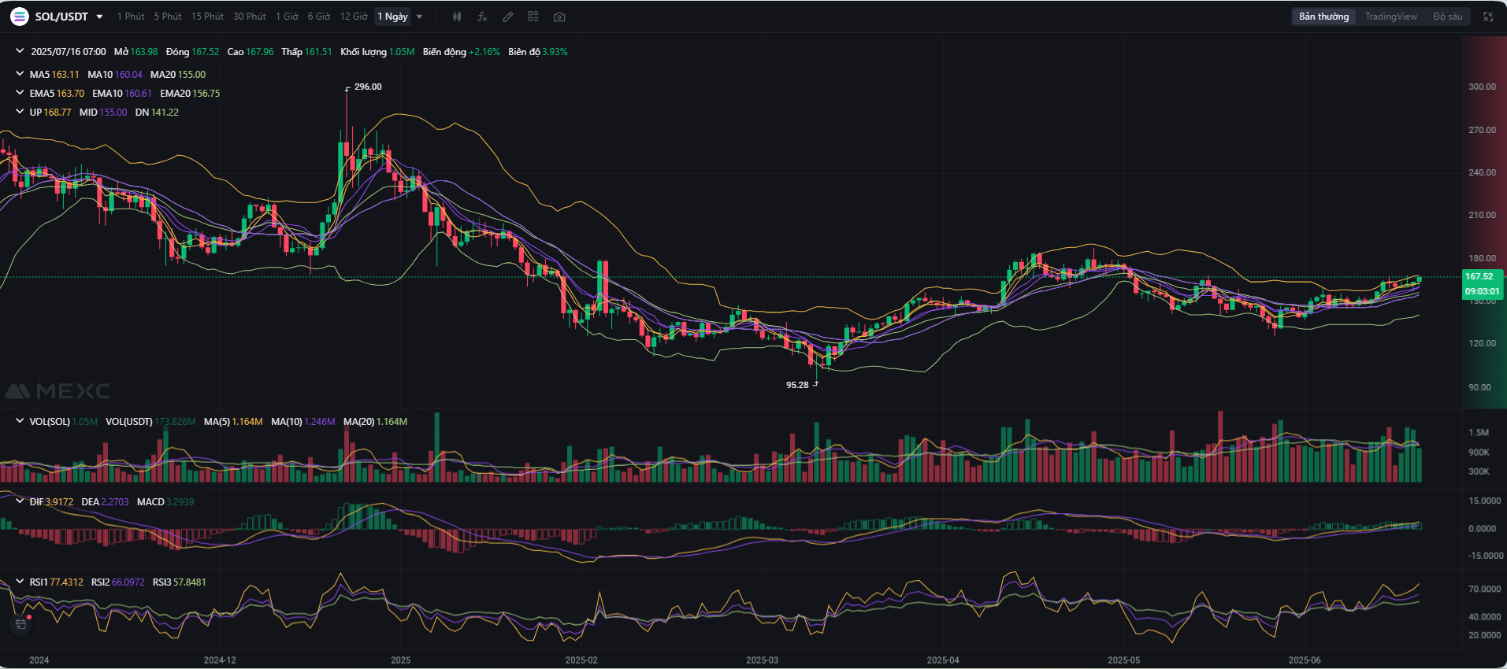Switch to 1 Phút timeframe
The image size is (1507, 669).
[x=131, y=17]
